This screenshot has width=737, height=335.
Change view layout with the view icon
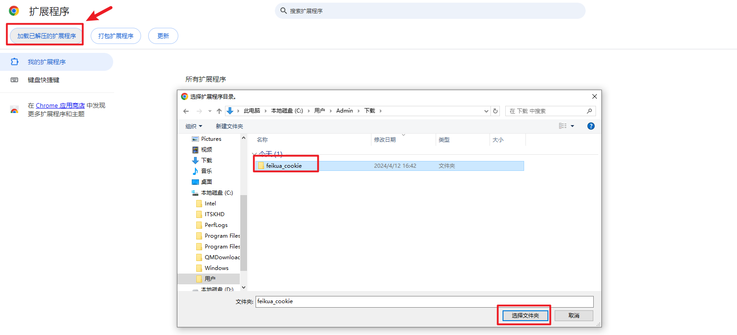click(563, 126)
